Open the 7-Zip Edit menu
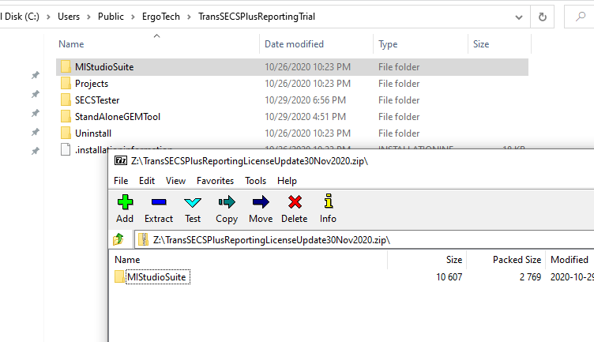The width and height of the screenshot is (594, 342). point(147,181)
